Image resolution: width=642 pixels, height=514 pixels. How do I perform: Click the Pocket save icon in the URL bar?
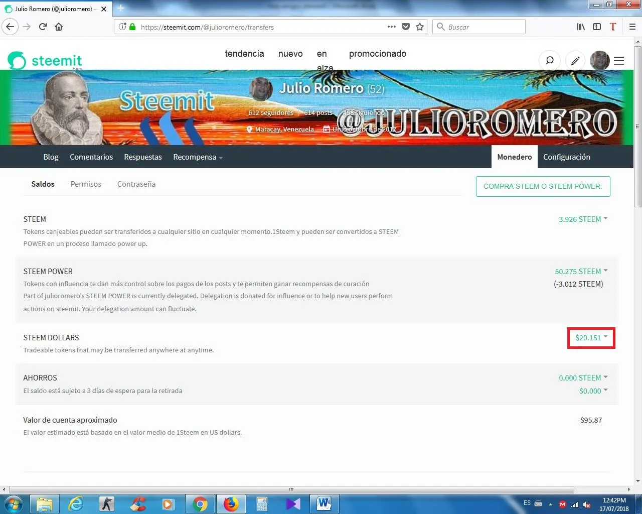[x=406, y=27]
